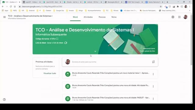Switch to the Java N-IDE browser tab
The width and height of the screenshot is (195, 110).
click(x=52, y=2)
